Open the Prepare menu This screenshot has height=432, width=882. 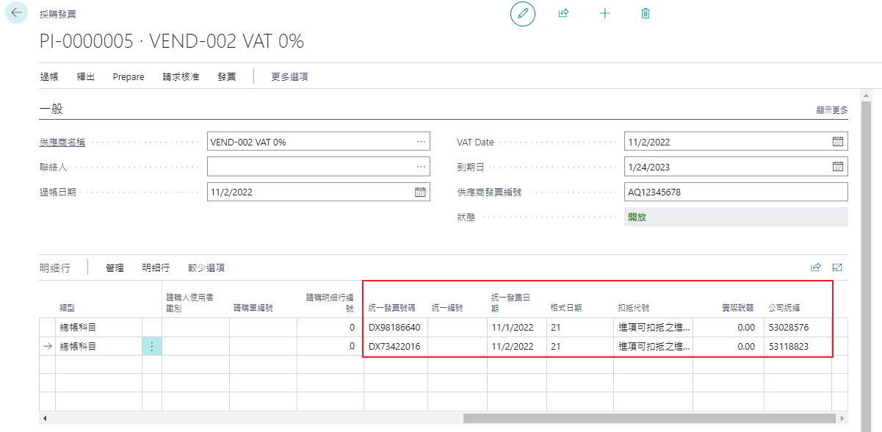click(129, 76)
